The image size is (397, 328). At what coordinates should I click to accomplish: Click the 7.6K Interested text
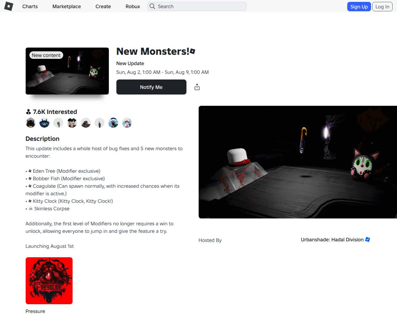(x=55, y=112)
